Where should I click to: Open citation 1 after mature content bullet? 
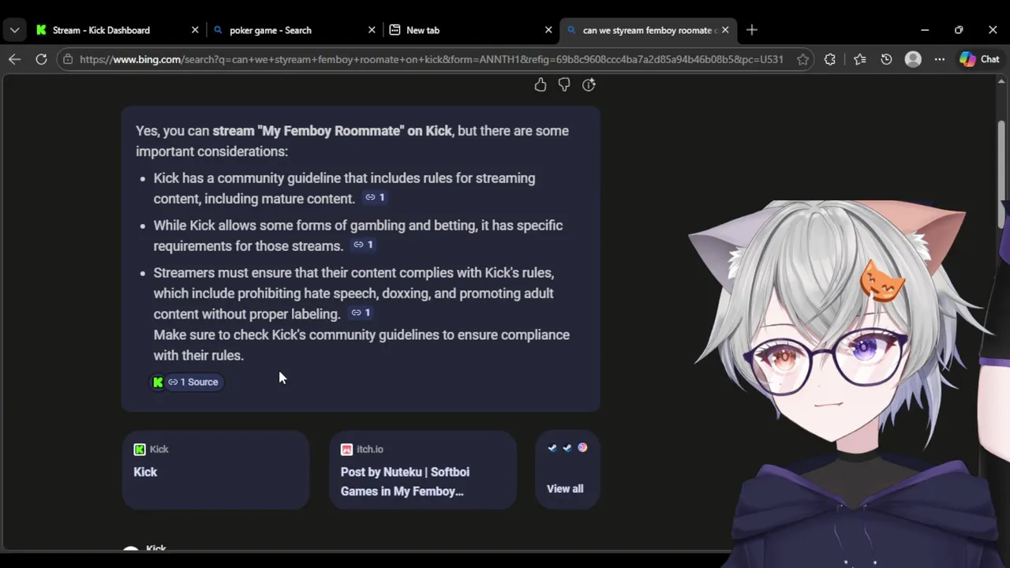click(375, 197)
